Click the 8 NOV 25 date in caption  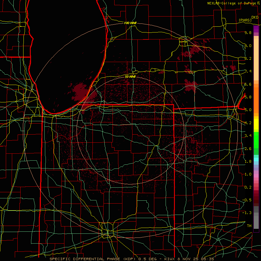coord(188,259)
